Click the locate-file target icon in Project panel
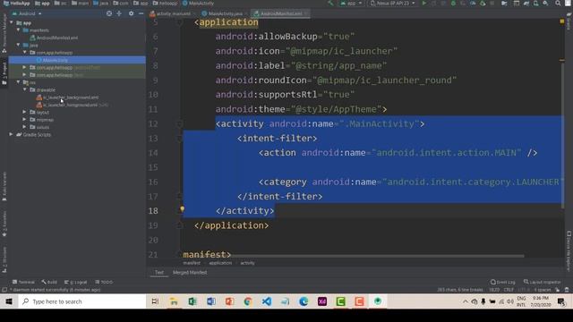 [109, 13]
